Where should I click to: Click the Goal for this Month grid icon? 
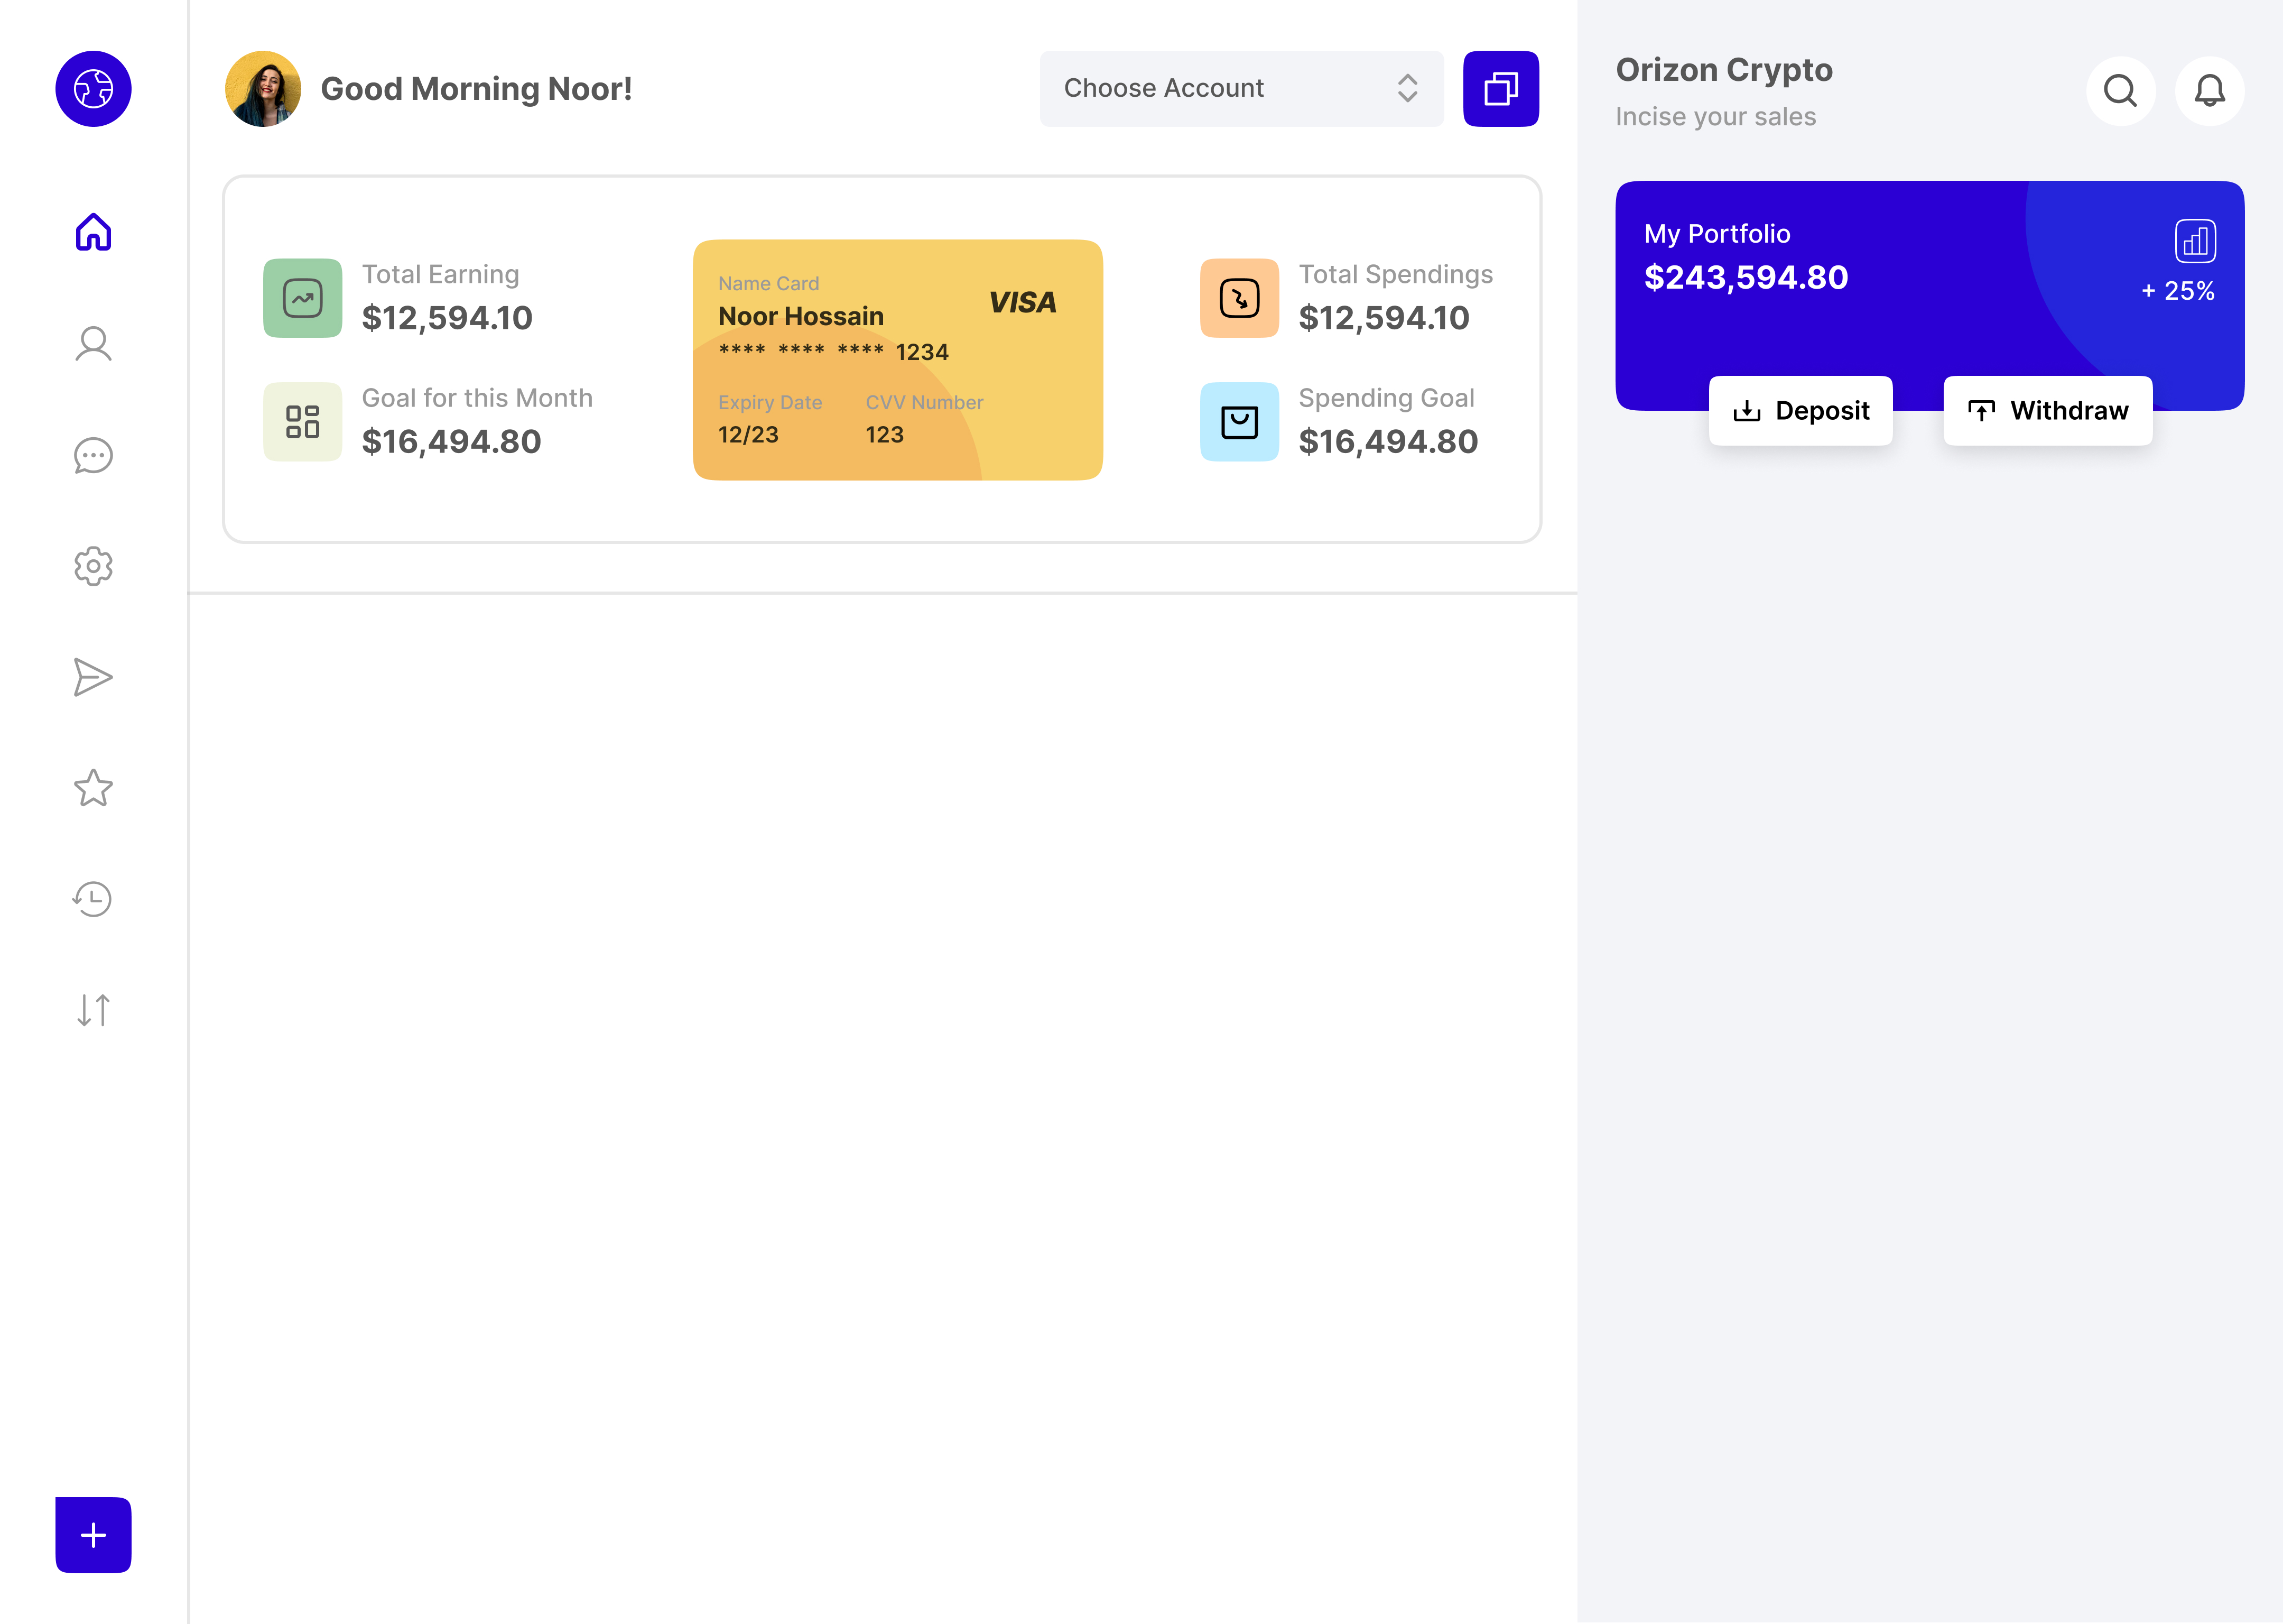click(302, 422)
